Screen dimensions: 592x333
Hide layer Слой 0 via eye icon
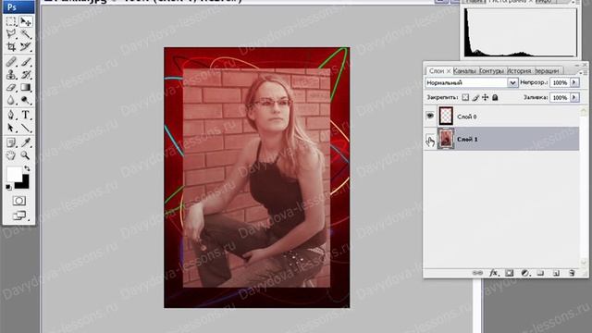[x=430, y=116]
